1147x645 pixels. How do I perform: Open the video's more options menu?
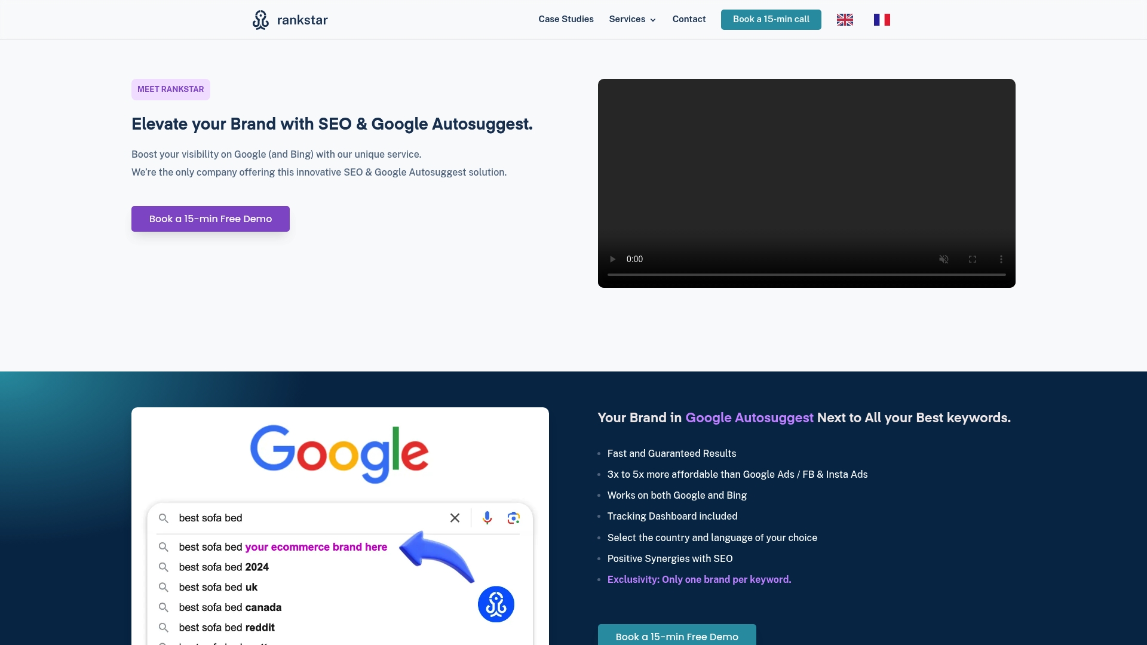click(x=1001, y=259)
